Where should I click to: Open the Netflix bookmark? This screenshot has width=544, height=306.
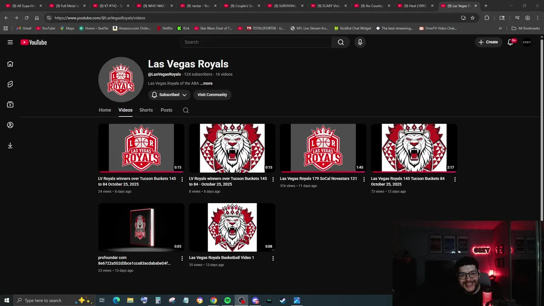(164, 28)
